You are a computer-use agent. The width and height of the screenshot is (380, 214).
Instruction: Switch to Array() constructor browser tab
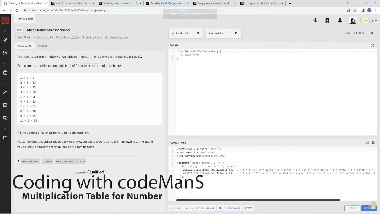pyautogui.click(x=72, y=3)
